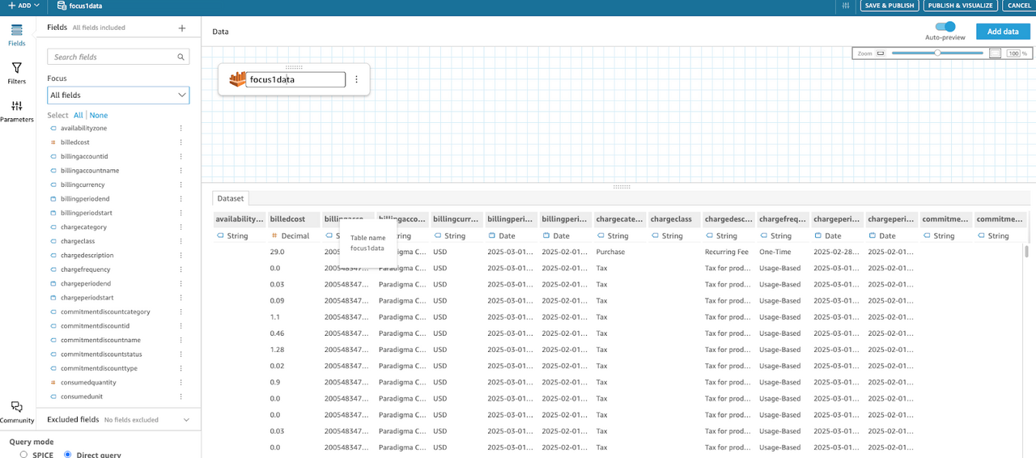The image size is (1036, 458).
Task: Click the Save & Publish button
Action: pyautogui.click(x=889, y=6)
